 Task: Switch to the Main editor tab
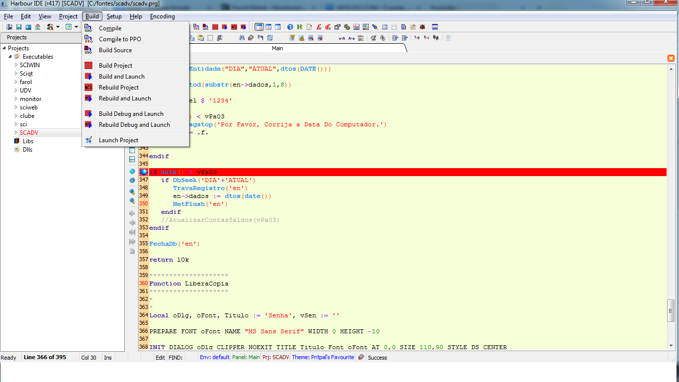(277, 48)
